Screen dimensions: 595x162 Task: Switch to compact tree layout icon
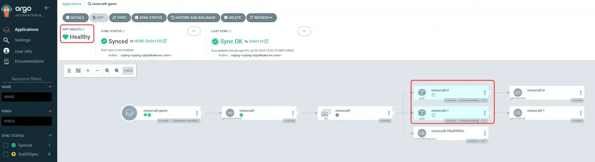click(69, 70)
